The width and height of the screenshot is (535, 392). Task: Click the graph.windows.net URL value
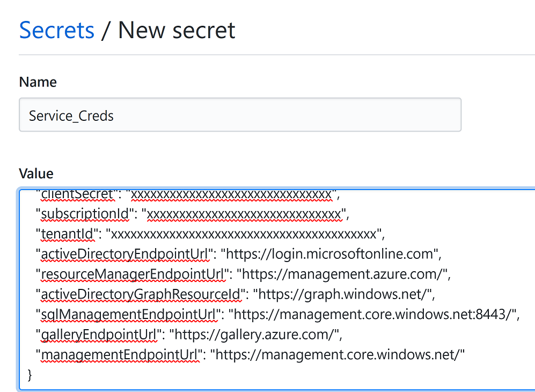[342, 294]
